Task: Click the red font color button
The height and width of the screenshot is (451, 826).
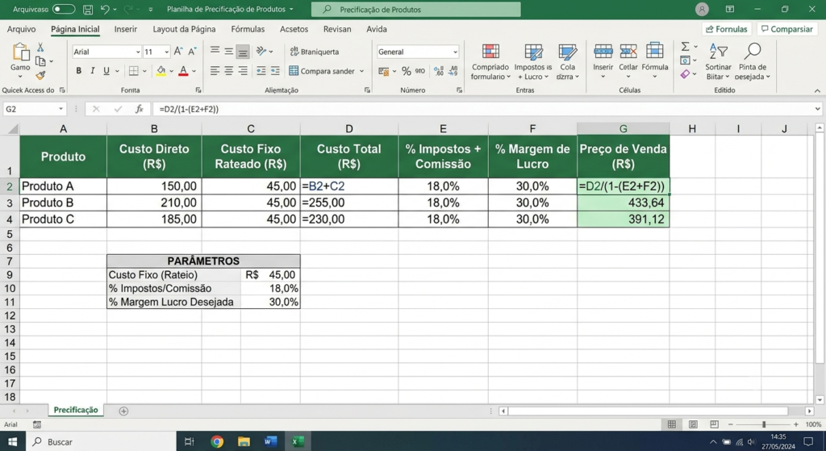Action: click(x=183, y=71)
